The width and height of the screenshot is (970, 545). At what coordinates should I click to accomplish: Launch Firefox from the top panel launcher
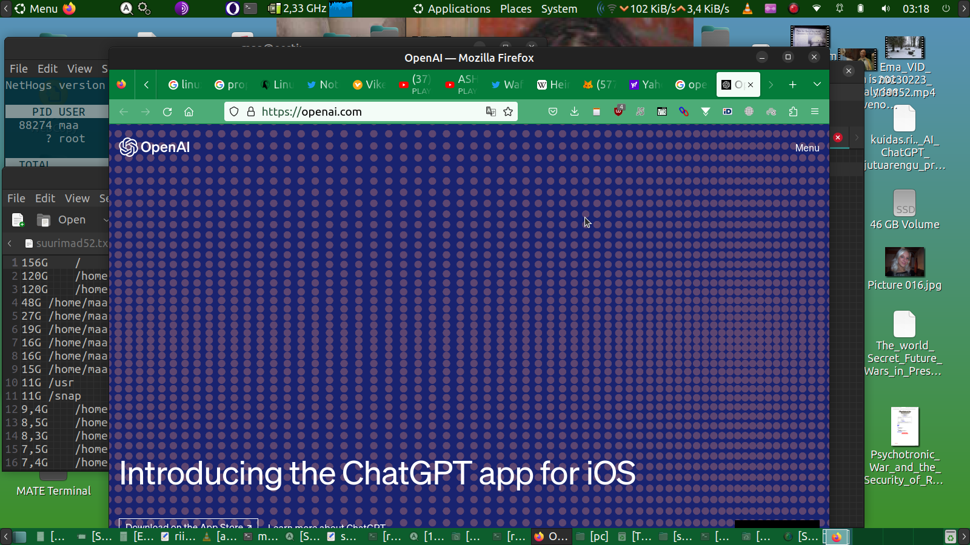point(70,8)
